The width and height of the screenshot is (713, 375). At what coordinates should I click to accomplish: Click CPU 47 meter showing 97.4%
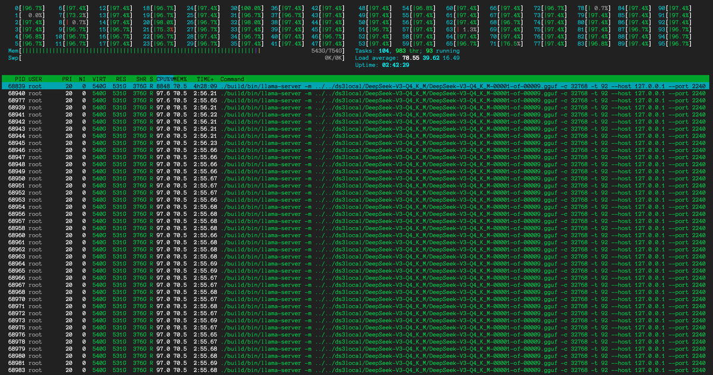[x=327, y=44]
